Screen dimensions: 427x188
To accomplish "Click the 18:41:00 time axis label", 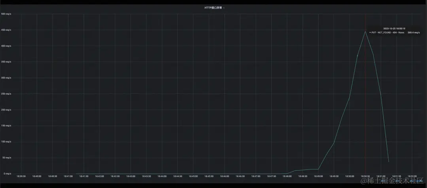I will (68, 176).
